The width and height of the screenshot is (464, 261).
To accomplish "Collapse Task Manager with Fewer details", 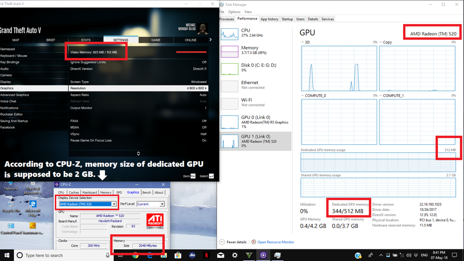I will [x=233, y=242].
